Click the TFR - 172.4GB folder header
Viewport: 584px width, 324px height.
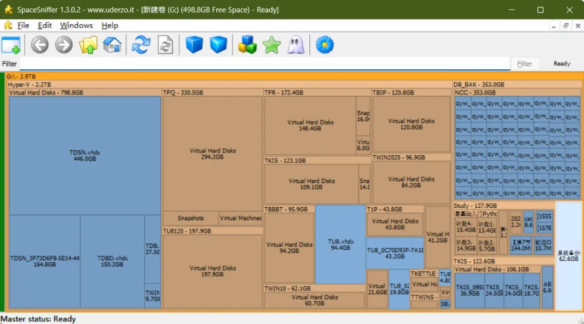[x=317, y=92]
